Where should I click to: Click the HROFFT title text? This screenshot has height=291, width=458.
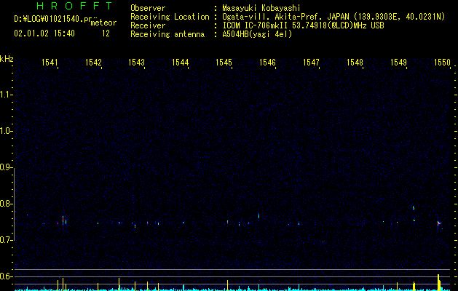pos(75,6)
